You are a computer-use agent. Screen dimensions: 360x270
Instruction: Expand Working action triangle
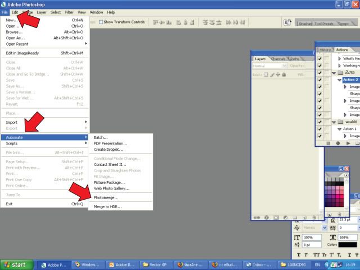[x=339, y=66]
